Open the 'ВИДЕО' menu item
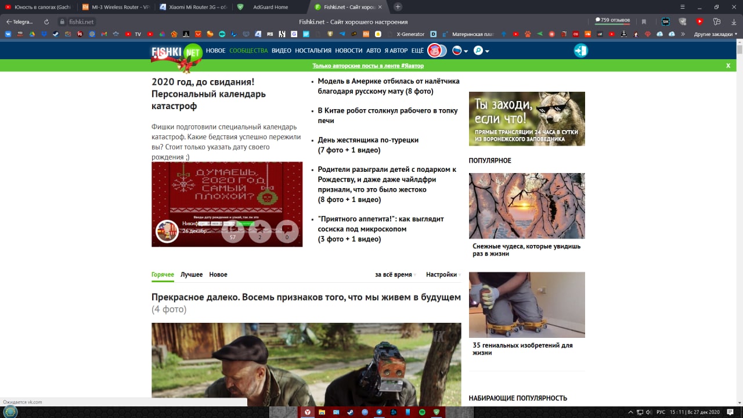The width and height of the screenshot is (743, 418). [282, 51]
